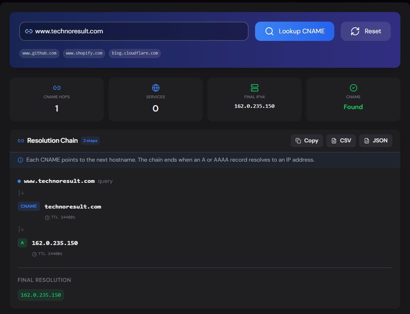Click the file icon in JSON button
The width and height of the screenshot is (410, 314).
(x=367, y=141)
